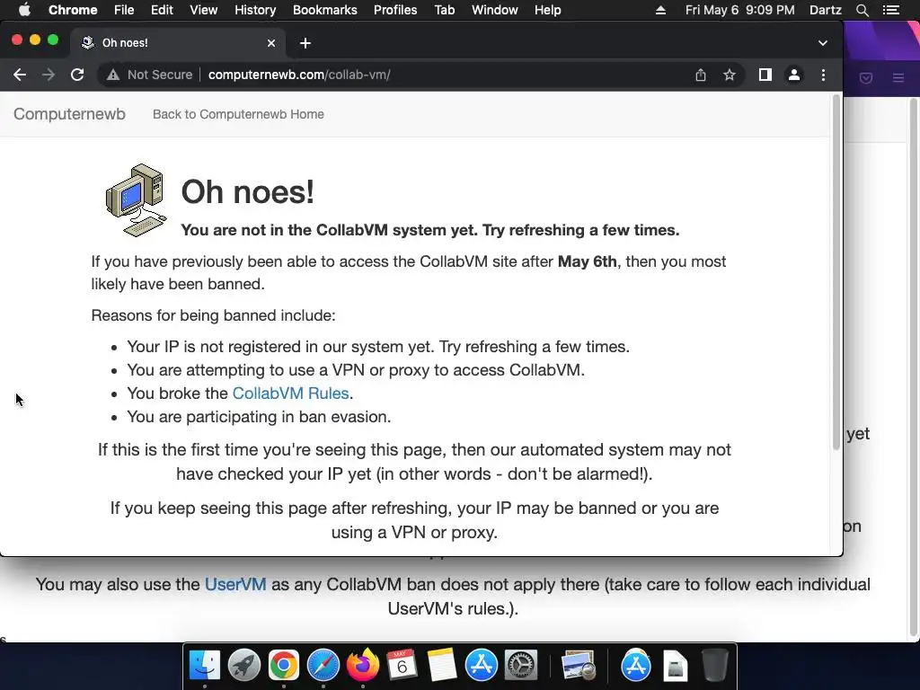Go back to the previous page
Viewport: 920px width, 690px height.
[20, 75]
